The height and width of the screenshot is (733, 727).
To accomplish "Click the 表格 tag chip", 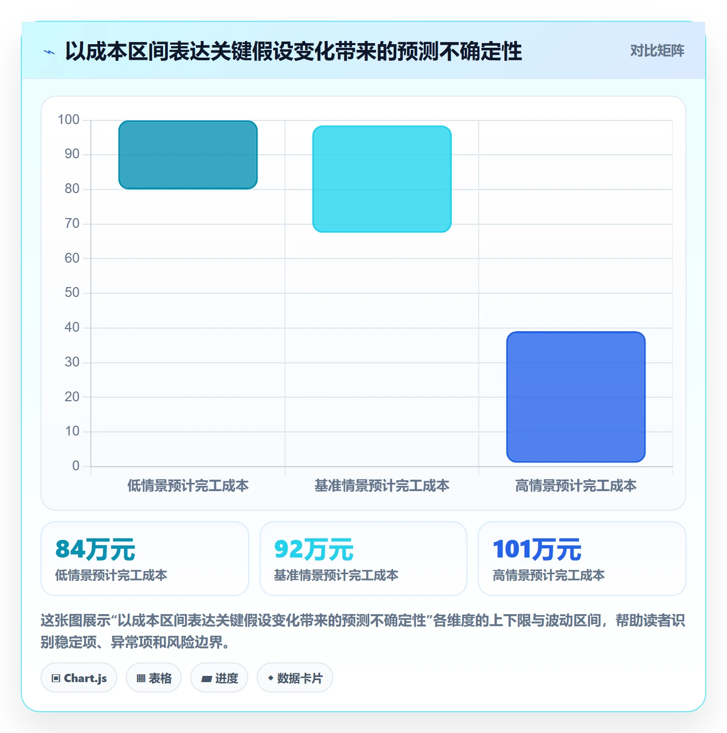I will [154, 677].
